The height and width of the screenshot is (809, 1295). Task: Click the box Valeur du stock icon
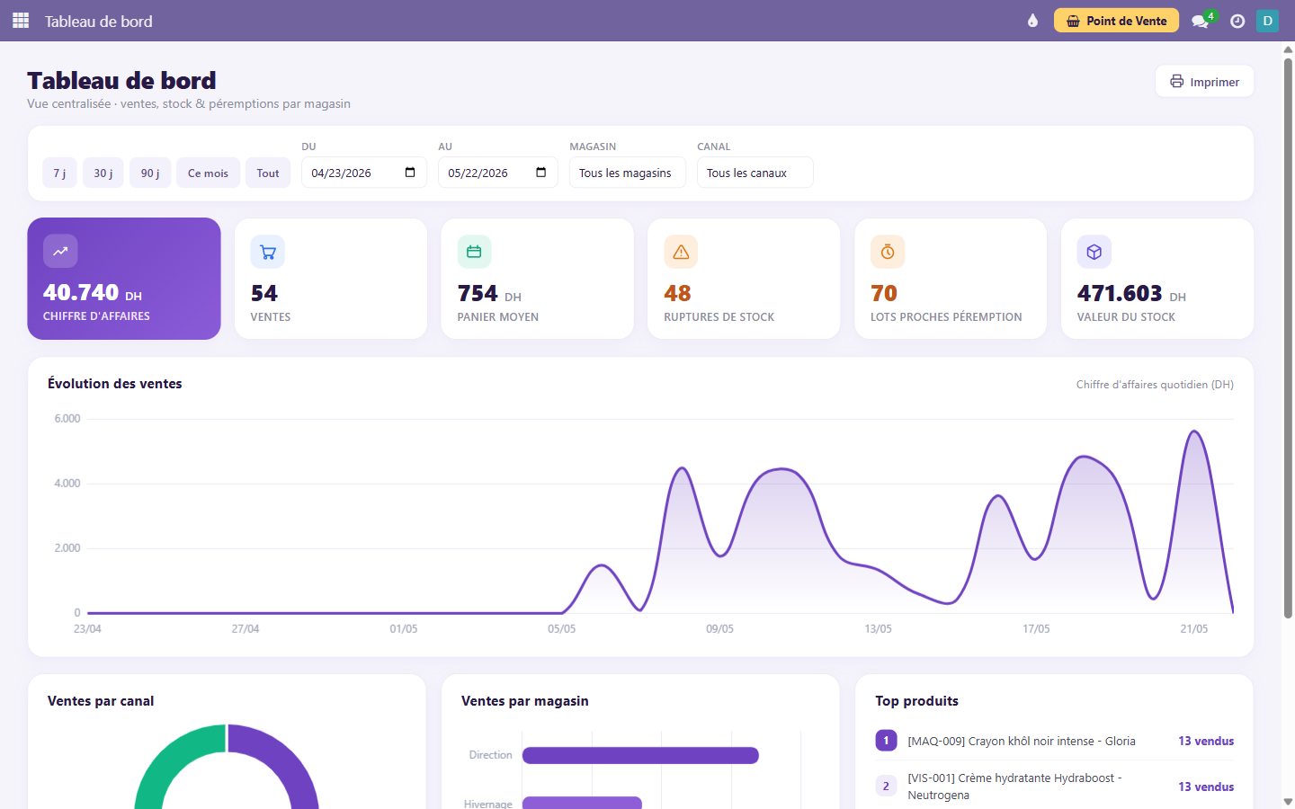(x=1094, y=252)
